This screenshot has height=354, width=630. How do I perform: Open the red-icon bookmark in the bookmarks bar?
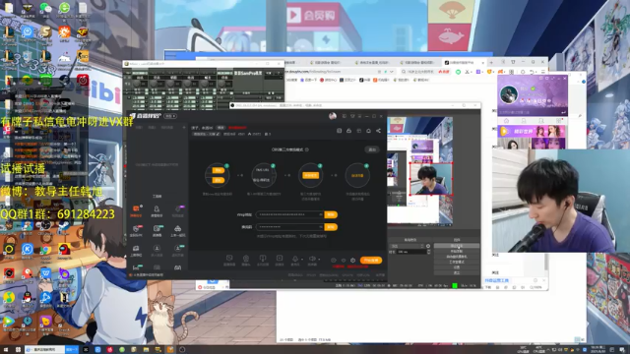click(328, 80)
